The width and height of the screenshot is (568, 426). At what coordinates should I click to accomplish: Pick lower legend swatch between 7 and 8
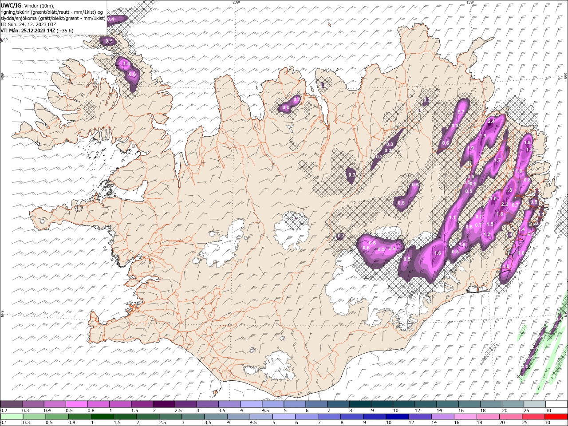click(x=329, y=417)
